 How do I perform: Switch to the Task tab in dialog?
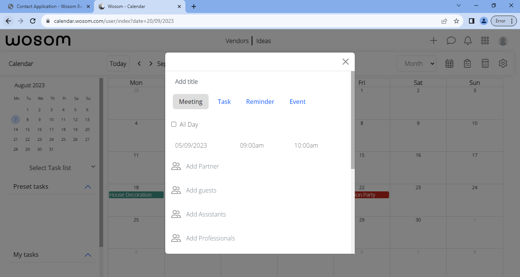(x=224, y=101)
